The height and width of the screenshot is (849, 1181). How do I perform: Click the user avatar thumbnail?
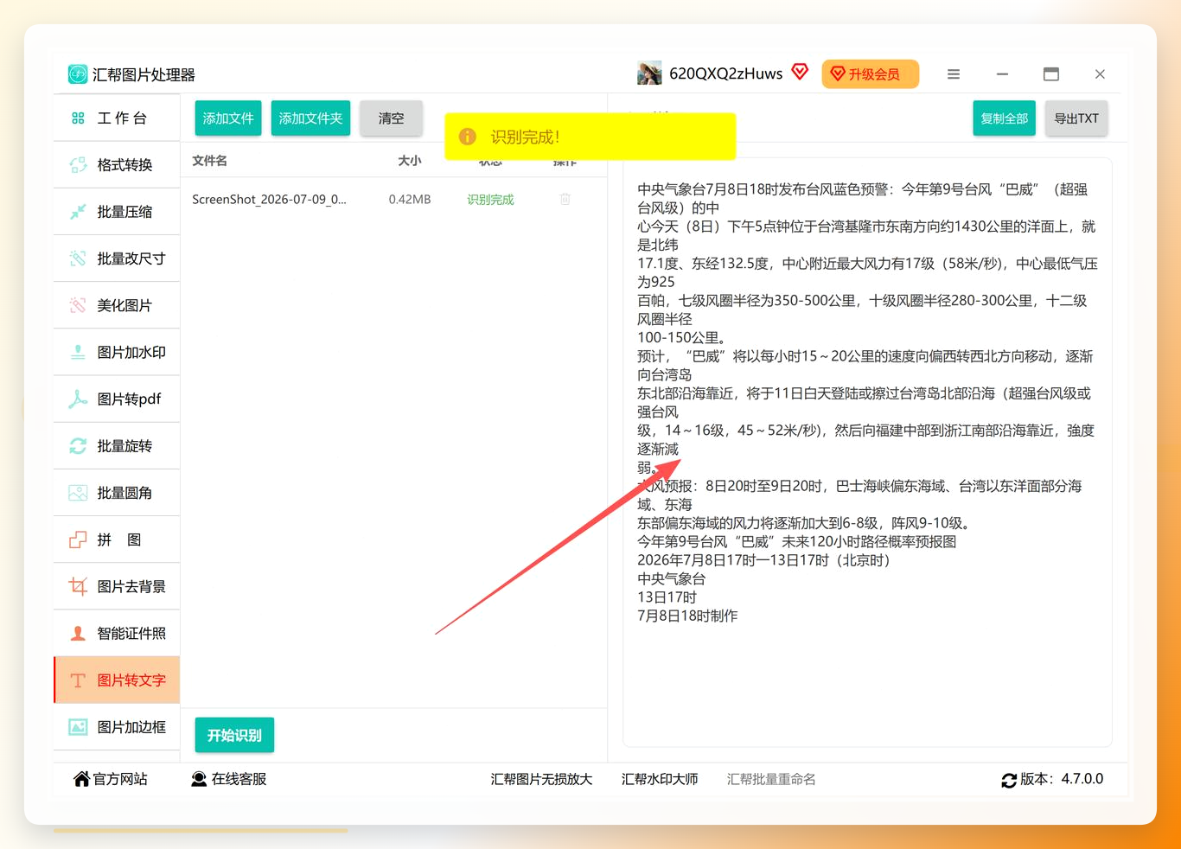649,73
